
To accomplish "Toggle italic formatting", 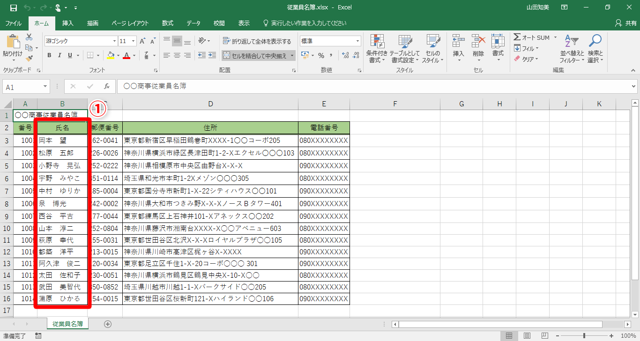I will click(60, 55).
